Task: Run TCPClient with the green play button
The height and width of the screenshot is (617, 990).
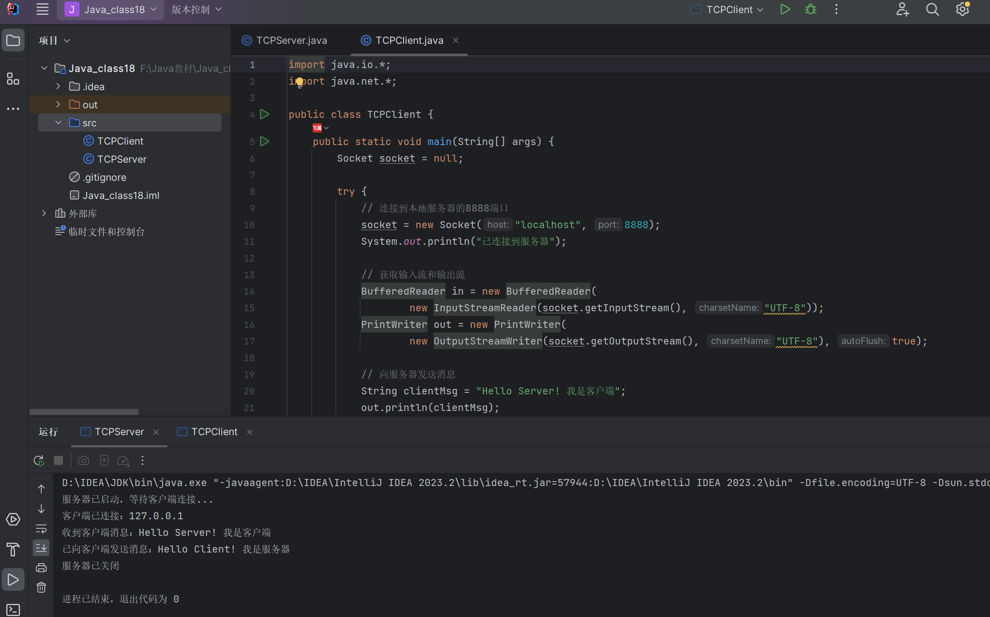Action: point(785,9)
